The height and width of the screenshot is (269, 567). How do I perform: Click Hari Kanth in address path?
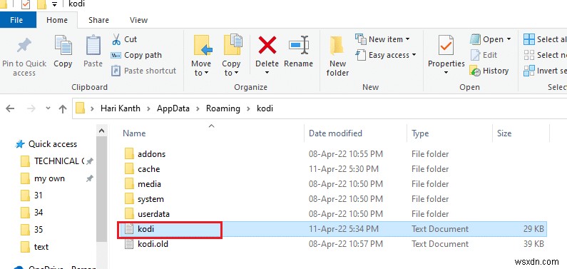click(x=121, y=108)
